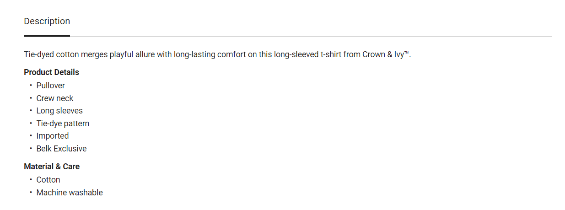Click the Pullover list item
Screen dimensions: 565x210
pyautogui.click(x=51, y=86)
